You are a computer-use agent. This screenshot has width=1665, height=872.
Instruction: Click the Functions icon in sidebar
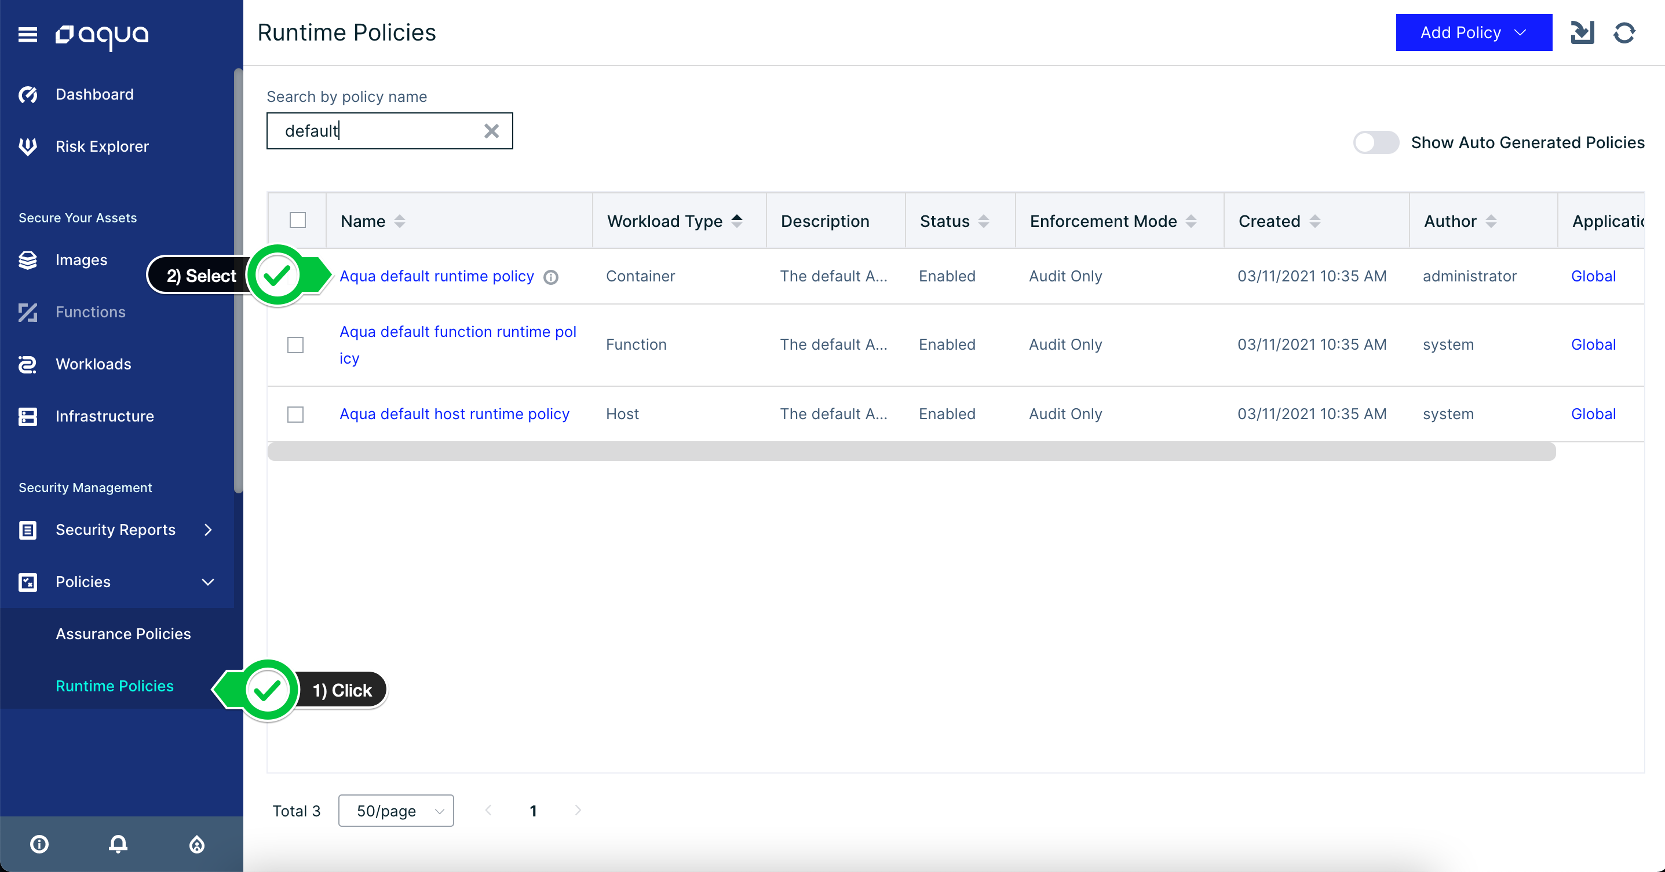(x=28, y=313)
